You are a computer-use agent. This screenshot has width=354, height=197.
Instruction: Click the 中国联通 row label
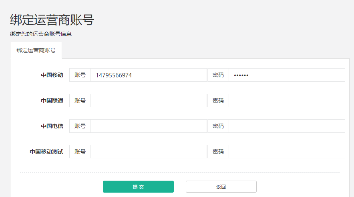pos(52,100)
